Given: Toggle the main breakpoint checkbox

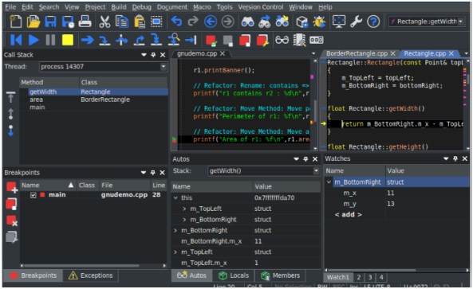Looking at the screenshot, I should (x=34, y=195).
